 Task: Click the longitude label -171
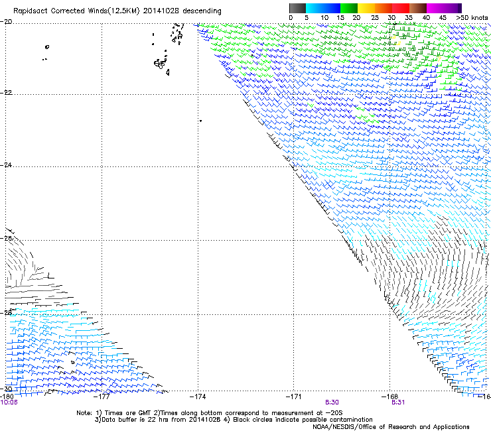point(294,397)
